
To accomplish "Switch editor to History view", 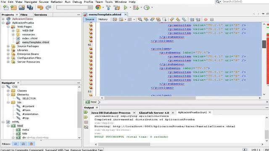I will (x=103, y=19).
